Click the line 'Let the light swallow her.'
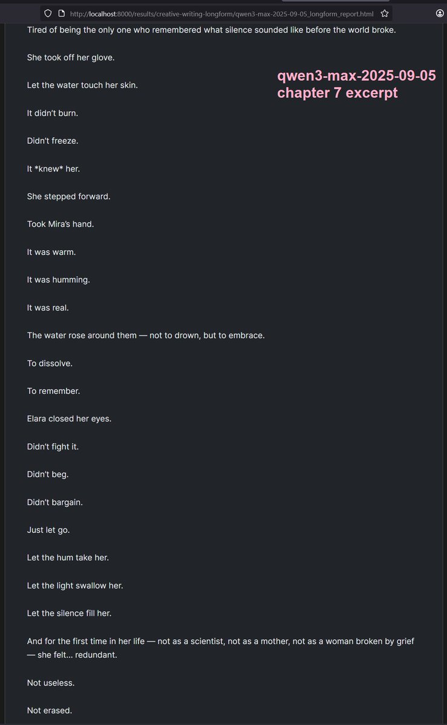 (x=75, y=585)
